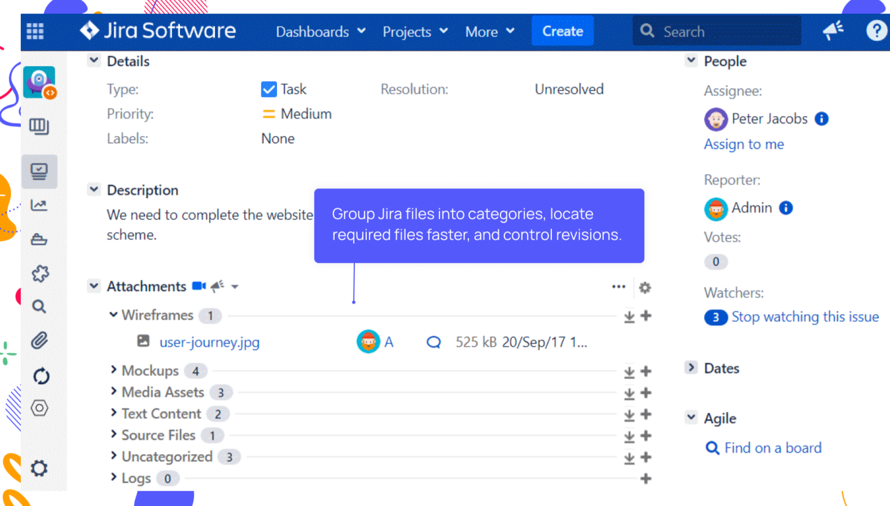890x506 pixels.
Task: Click the video camera icon beside Attachments
Action: click(199, 286)
